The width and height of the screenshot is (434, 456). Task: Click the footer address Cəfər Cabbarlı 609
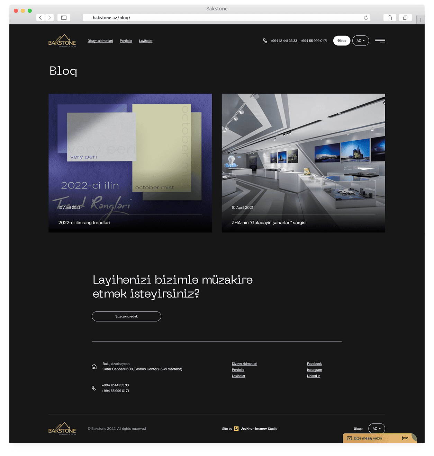142,369
